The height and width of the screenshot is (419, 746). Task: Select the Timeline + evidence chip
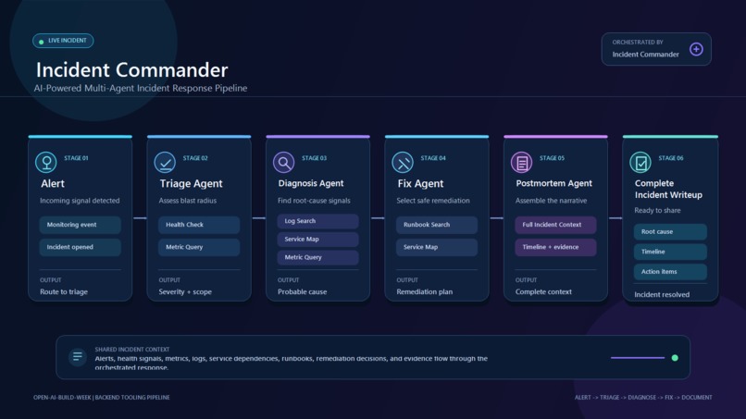[x=555, y=247]
